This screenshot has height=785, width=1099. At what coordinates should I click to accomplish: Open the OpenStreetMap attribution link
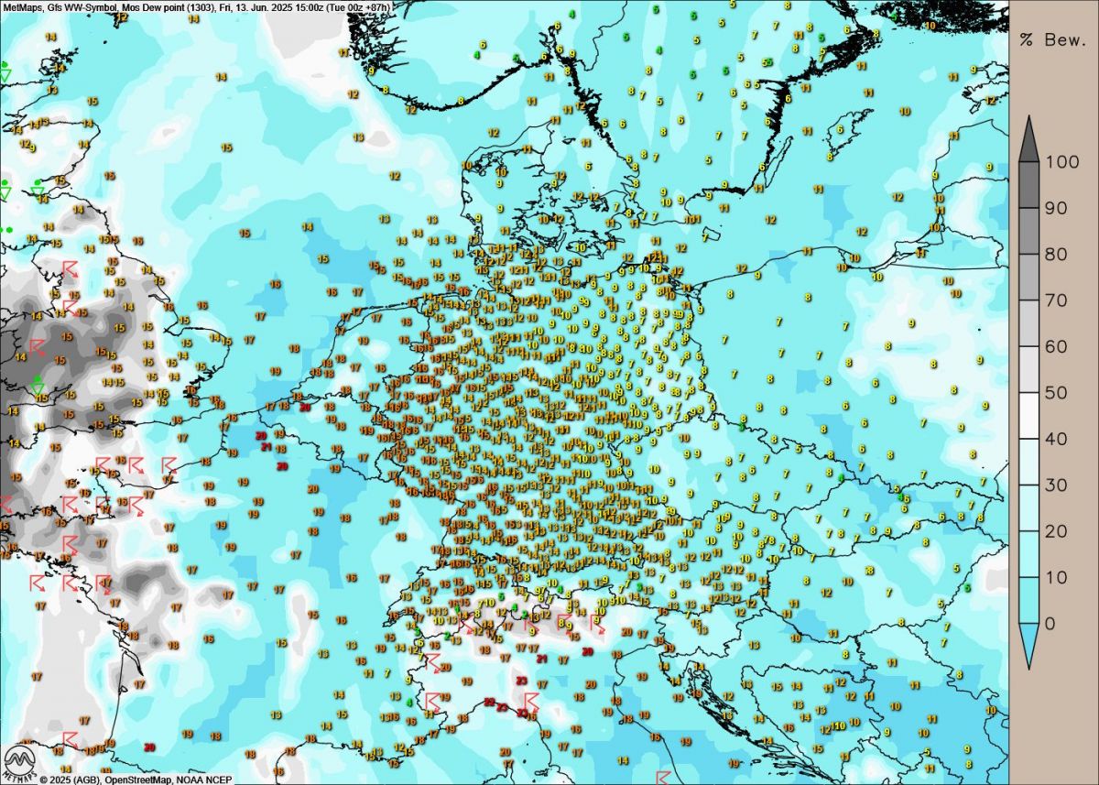[136, 780]
